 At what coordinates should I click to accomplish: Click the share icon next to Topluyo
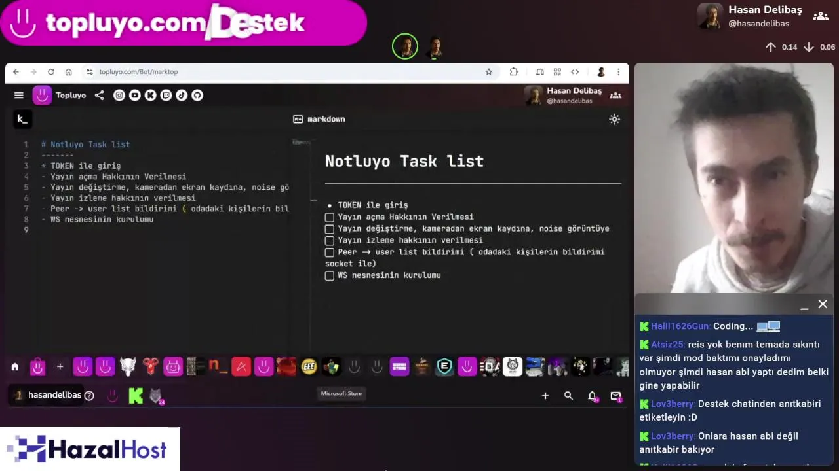[99, 96]
